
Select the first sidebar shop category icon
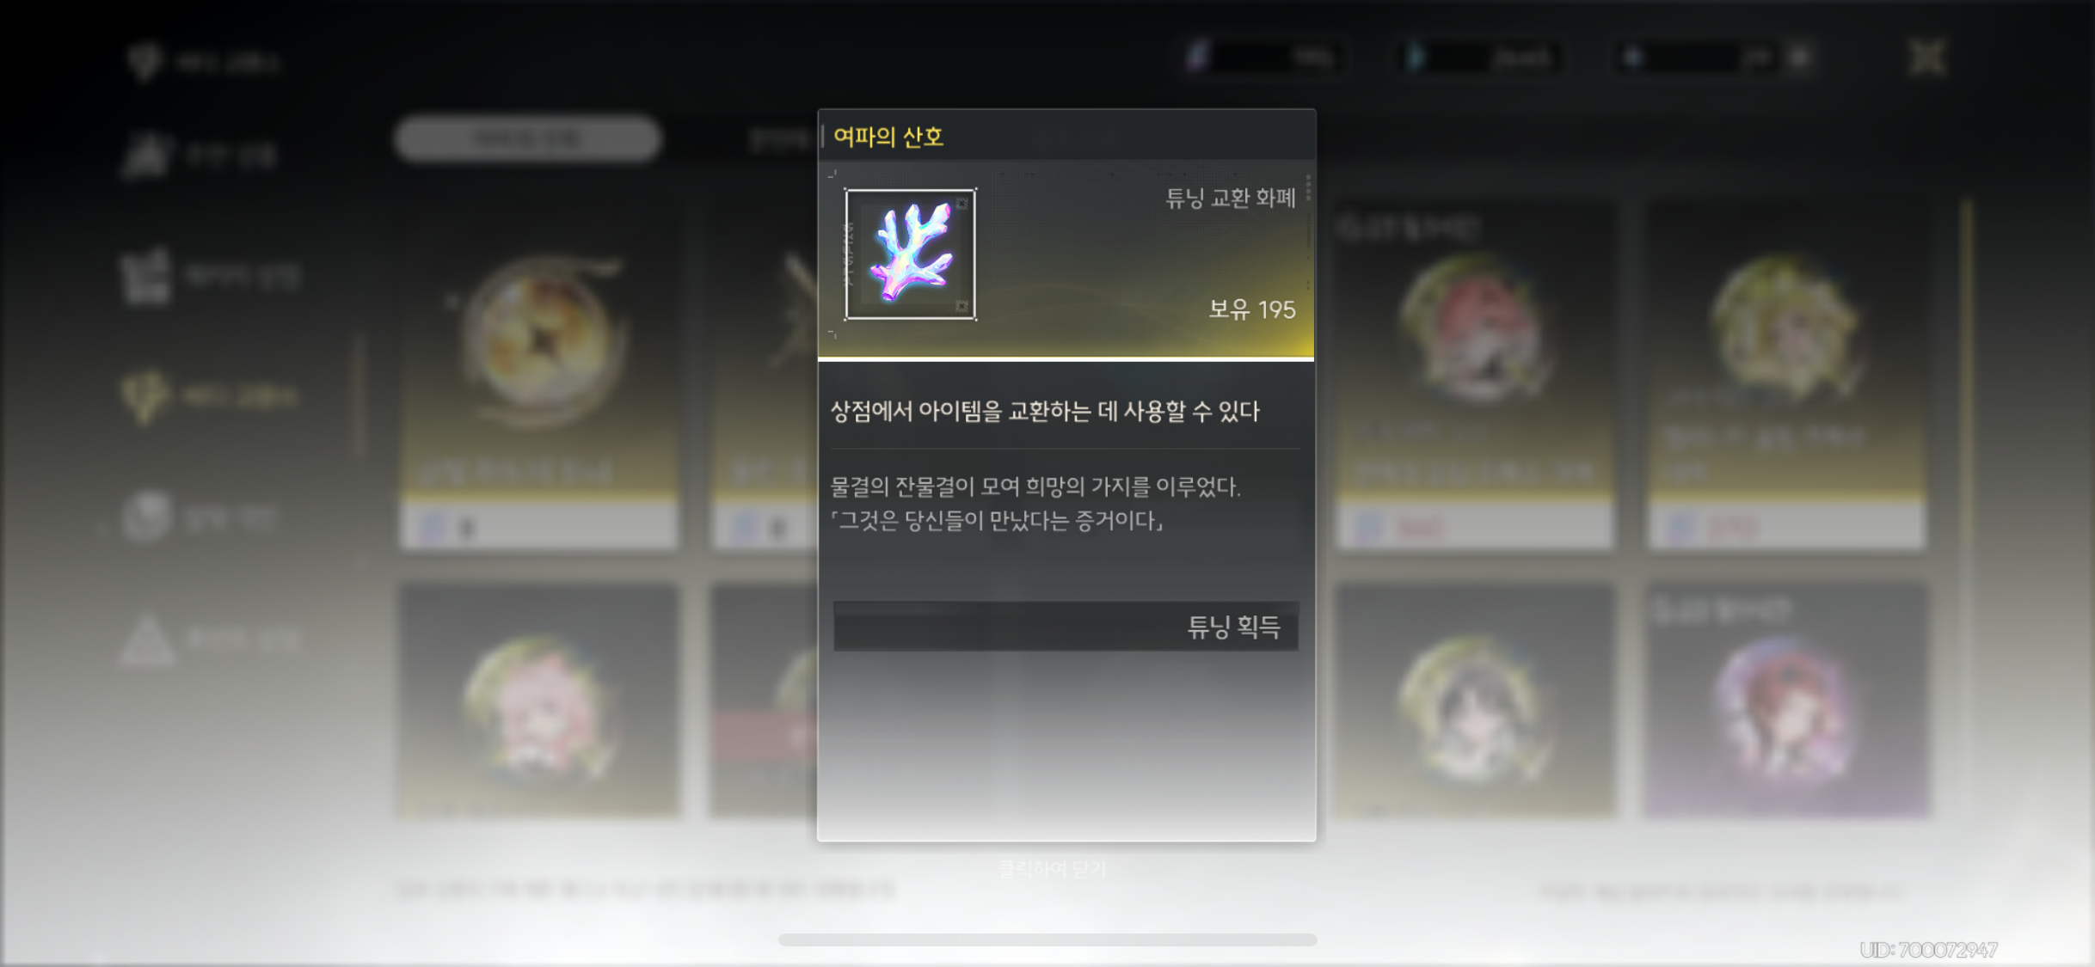tap(146, 156)
